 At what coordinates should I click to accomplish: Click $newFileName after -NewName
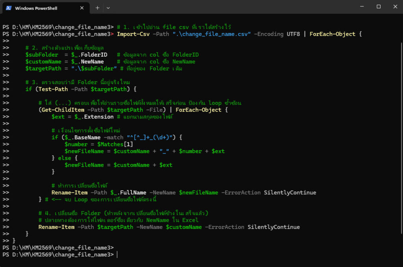(x=198, y=193)
